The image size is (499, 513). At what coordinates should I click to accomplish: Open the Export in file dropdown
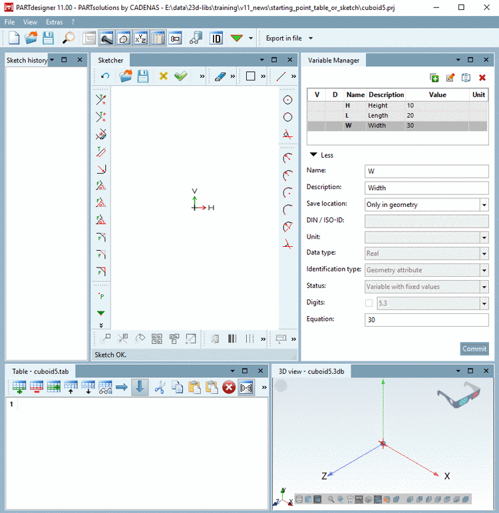[x=289, y=39]
